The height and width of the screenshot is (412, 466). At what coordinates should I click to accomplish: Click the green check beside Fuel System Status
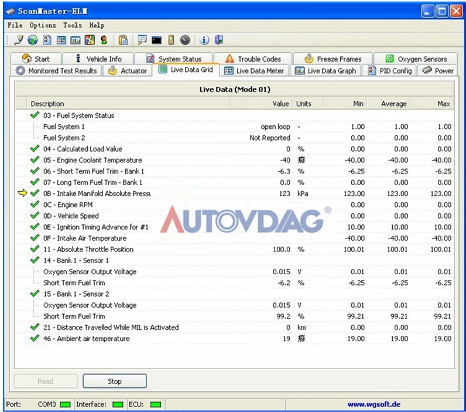point(35,115)
